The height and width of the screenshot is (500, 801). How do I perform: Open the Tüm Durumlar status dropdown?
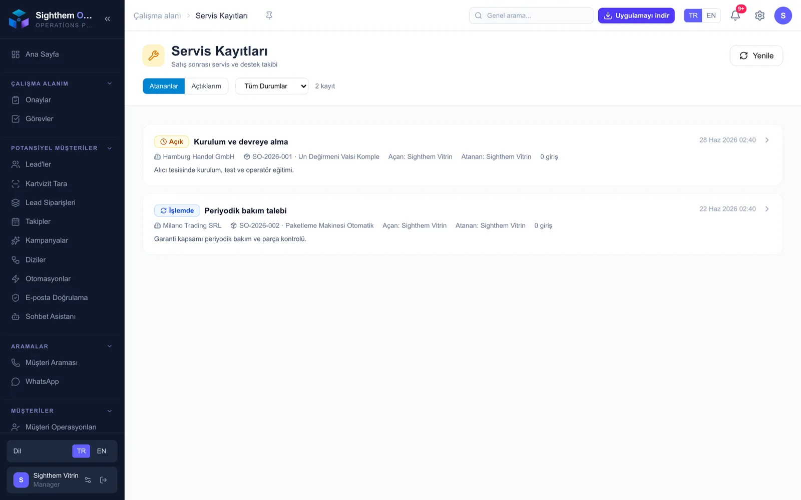click(272, 86)
